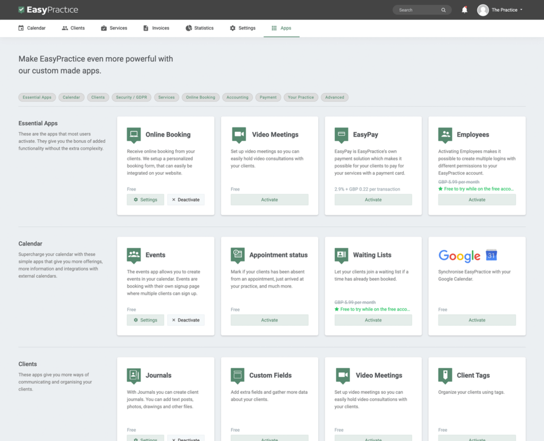Filter by Calendar category tag
Screen dimensions: 544x441
[71, 97]
